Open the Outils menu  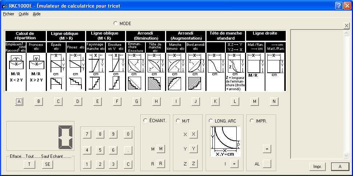24,14
